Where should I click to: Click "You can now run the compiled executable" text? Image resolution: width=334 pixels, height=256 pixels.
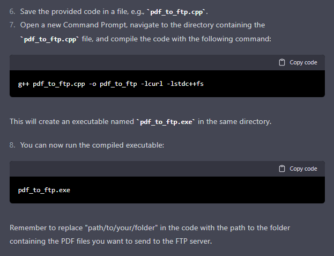88,145
